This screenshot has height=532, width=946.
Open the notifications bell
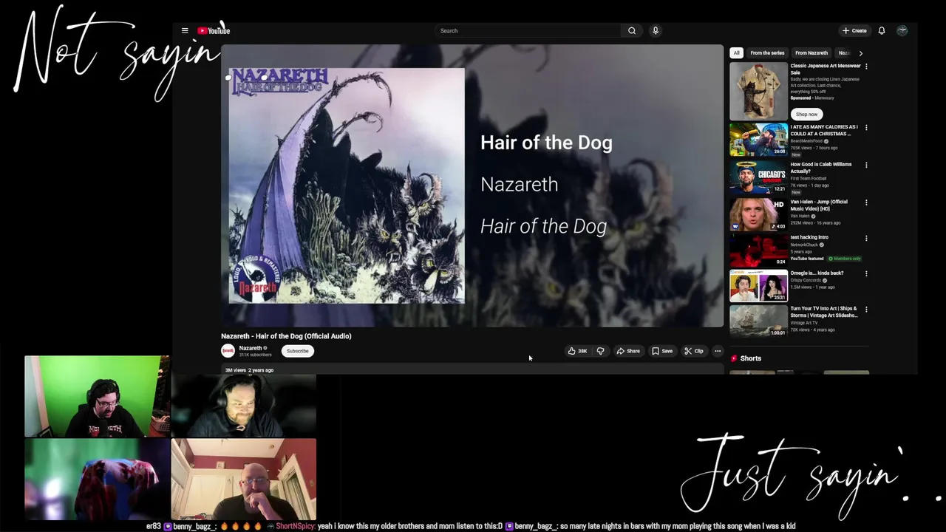pyautogui.click(x=882, y=30)
